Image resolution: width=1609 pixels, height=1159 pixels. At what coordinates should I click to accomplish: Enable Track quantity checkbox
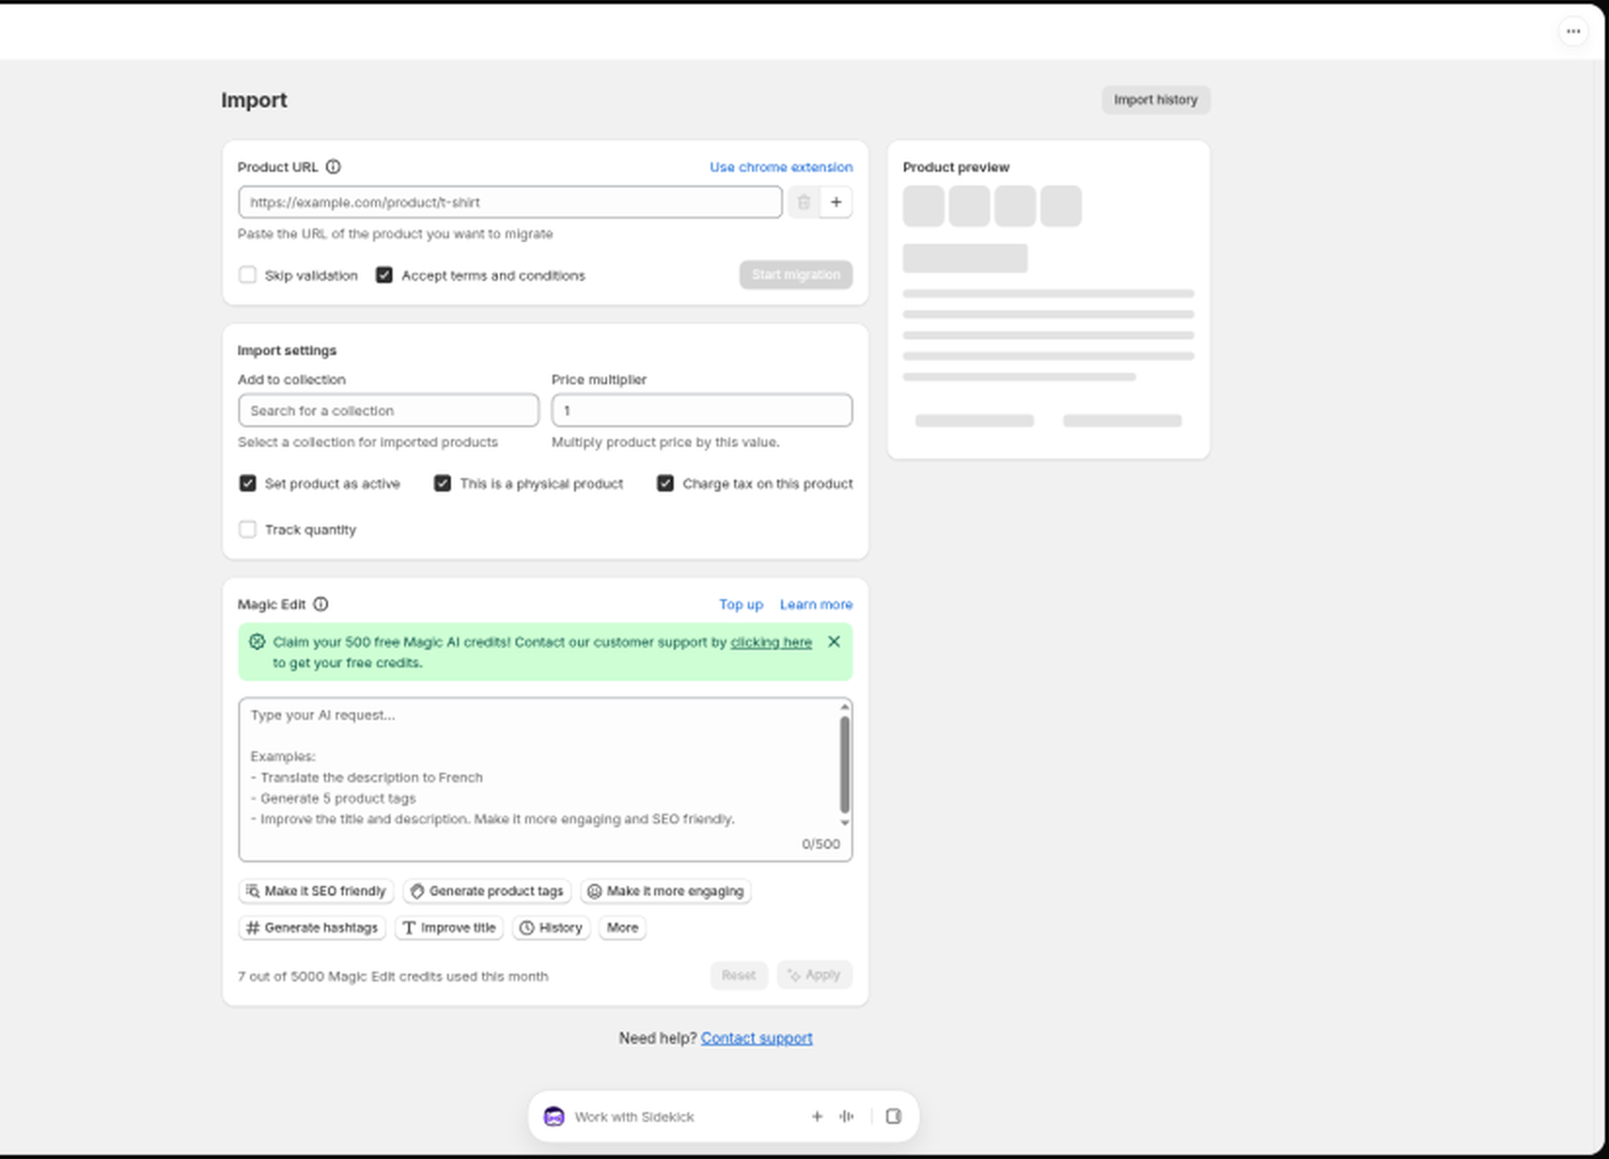pyautogui.click(x=248, y=529)
